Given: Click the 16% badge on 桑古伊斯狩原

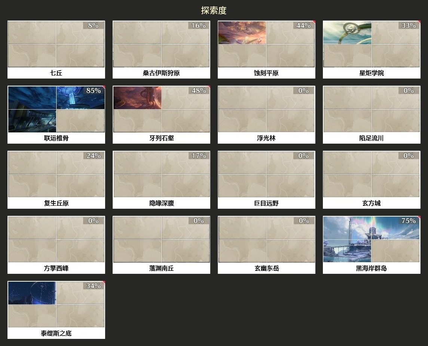Looking at the screenshot, I should [x=198, y=25].
